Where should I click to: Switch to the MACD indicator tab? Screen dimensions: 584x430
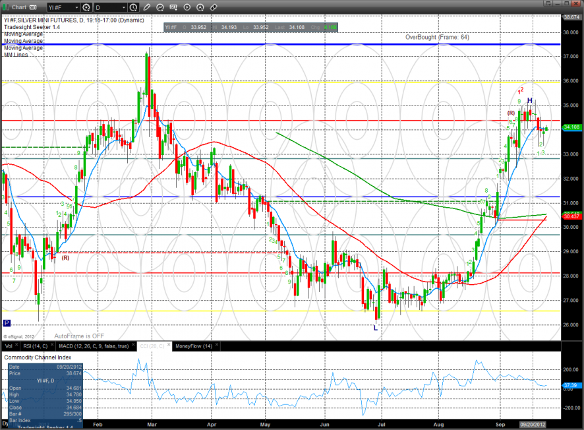(92, 346)
